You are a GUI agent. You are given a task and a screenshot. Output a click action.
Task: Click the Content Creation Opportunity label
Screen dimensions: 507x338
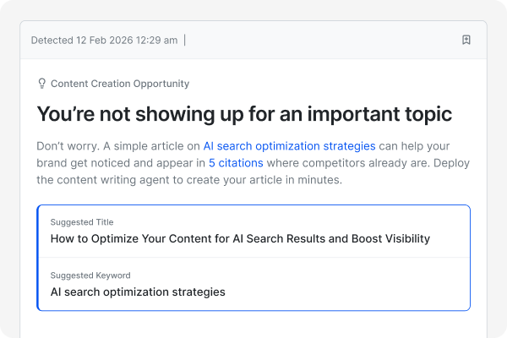tap(120, 84)
